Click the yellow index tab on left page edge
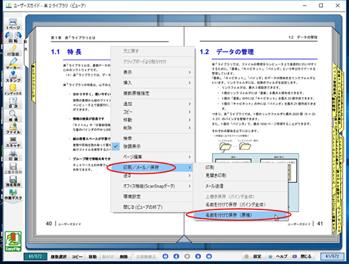This screenshot has width=349, height=264. pos(33,82)
